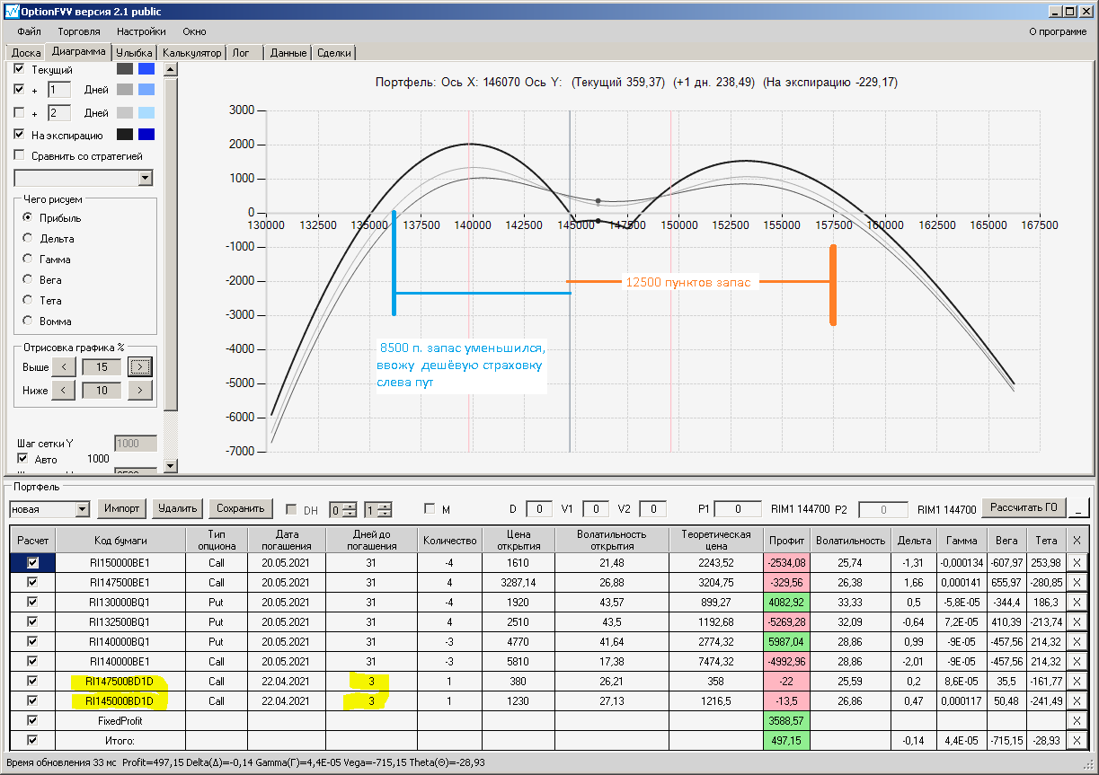Decrease the 'Выше' percentage with left arrow
This screenshot has width=1099, height=775.
tap(63, 366)
